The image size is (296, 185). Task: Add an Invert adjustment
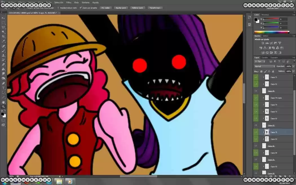[263, 53]
